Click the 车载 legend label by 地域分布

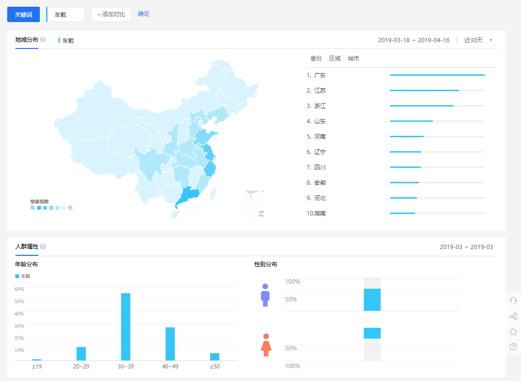[x=66, y=41]
